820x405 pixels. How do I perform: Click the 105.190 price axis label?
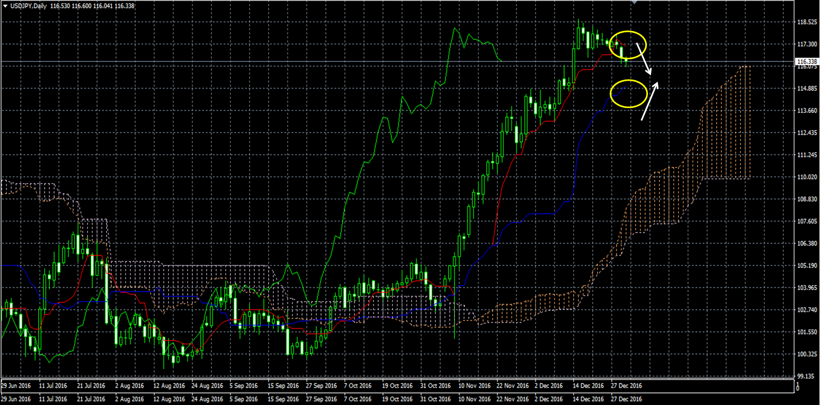coord(808,265)
